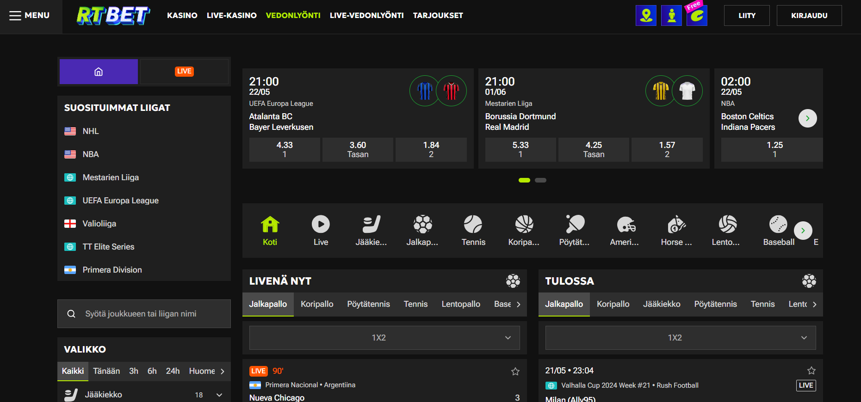861x402 pixels.
Task: Select Pöytätennis tab in LIVENÄ NYT
Action: (369, 304)
